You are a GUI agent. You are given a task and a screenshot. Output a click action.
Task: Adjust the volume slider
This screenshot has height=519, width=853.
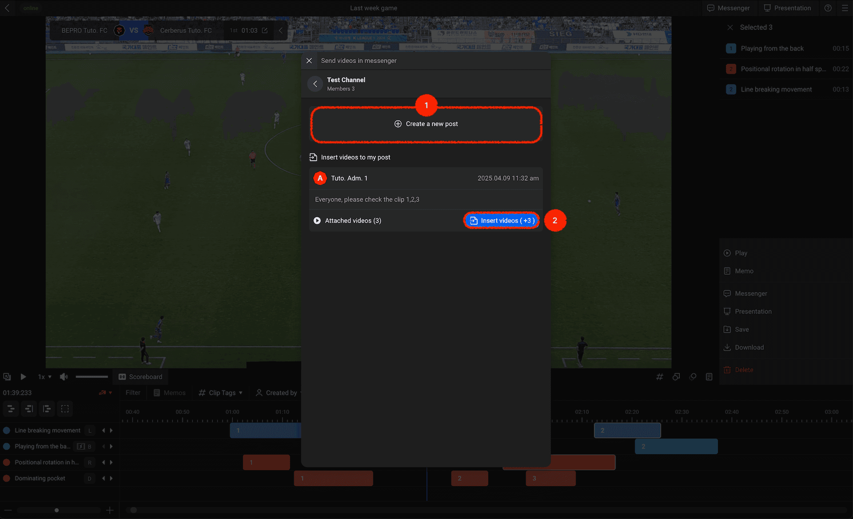[92, 377]
